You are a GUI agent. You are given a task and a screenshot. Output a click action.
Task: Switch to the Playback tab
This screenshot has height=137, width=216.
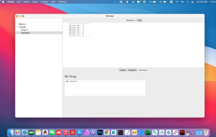tap(132, 70)
